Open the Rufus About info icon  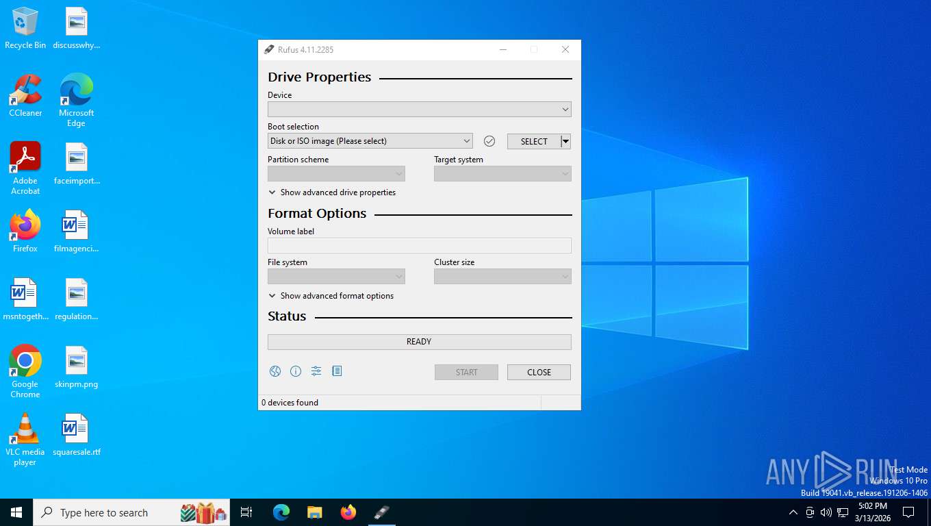click(296, 371)
